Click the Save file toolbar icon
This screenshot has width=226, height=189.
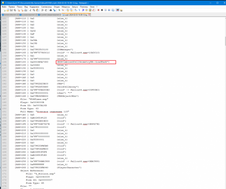click(11, 10)
